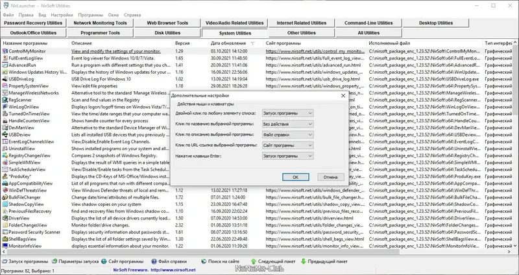Screen dimensions: 519x275
Task: Click the DriverView row icon
Action: pyautogui.click(x=5, y=218)
